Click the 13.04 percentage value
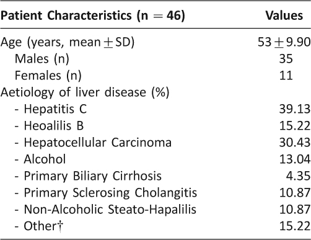This screenshot has width=311, height=240. click(x=295, y=159)
